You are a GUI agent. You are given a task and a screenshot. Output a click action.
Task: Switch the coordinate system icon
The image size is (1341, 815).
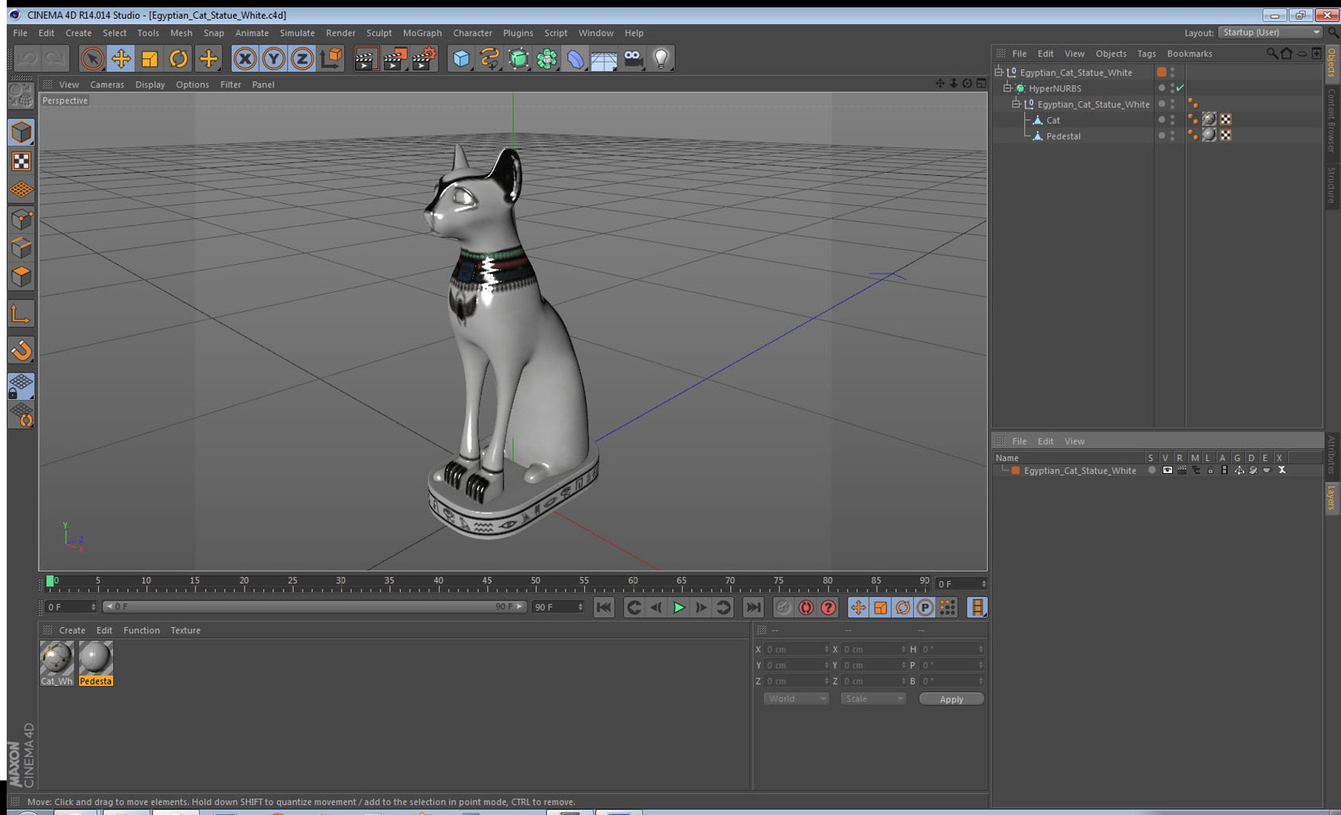click(x=331, y=58)
